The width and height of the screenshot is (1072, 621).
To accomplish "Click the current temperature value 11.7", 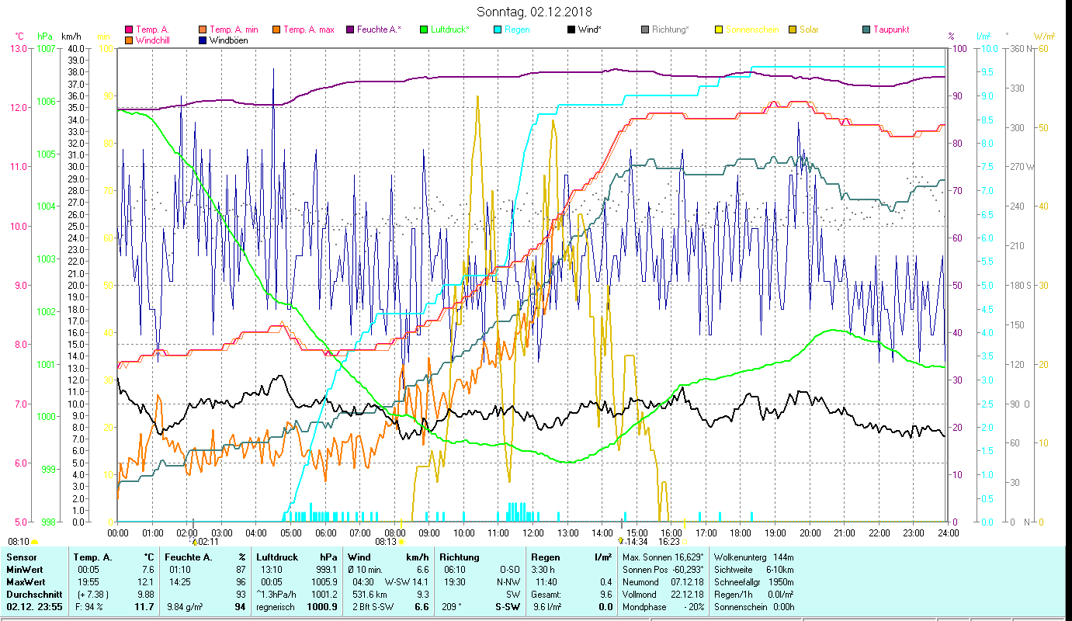I will point(146,607).
